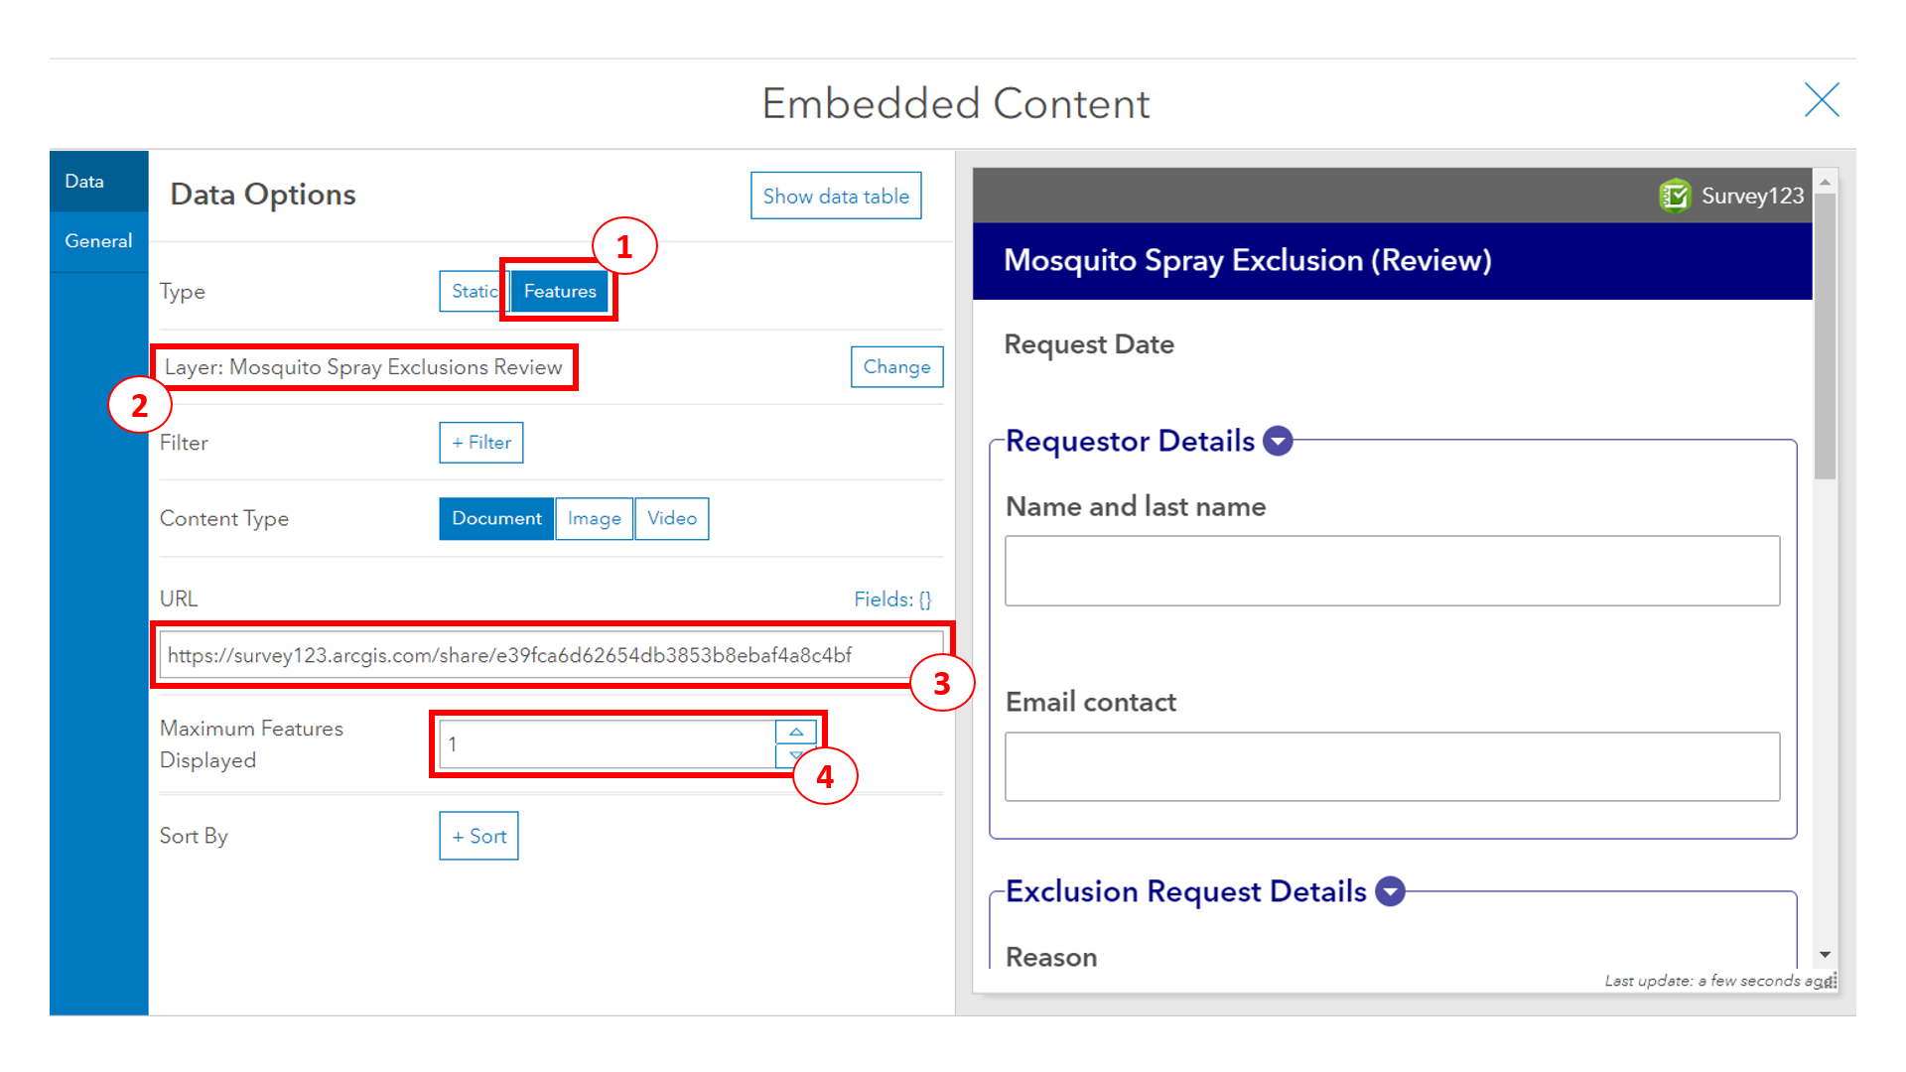
Task: Collapse the Exclusion Request Details section
Action: click(1390, 891)
